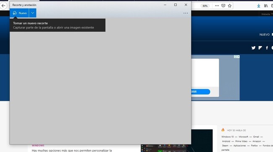Expand the dropdown arrow beside Nuevo
Screen dimensions: 273x152
(x=33, y=13)
